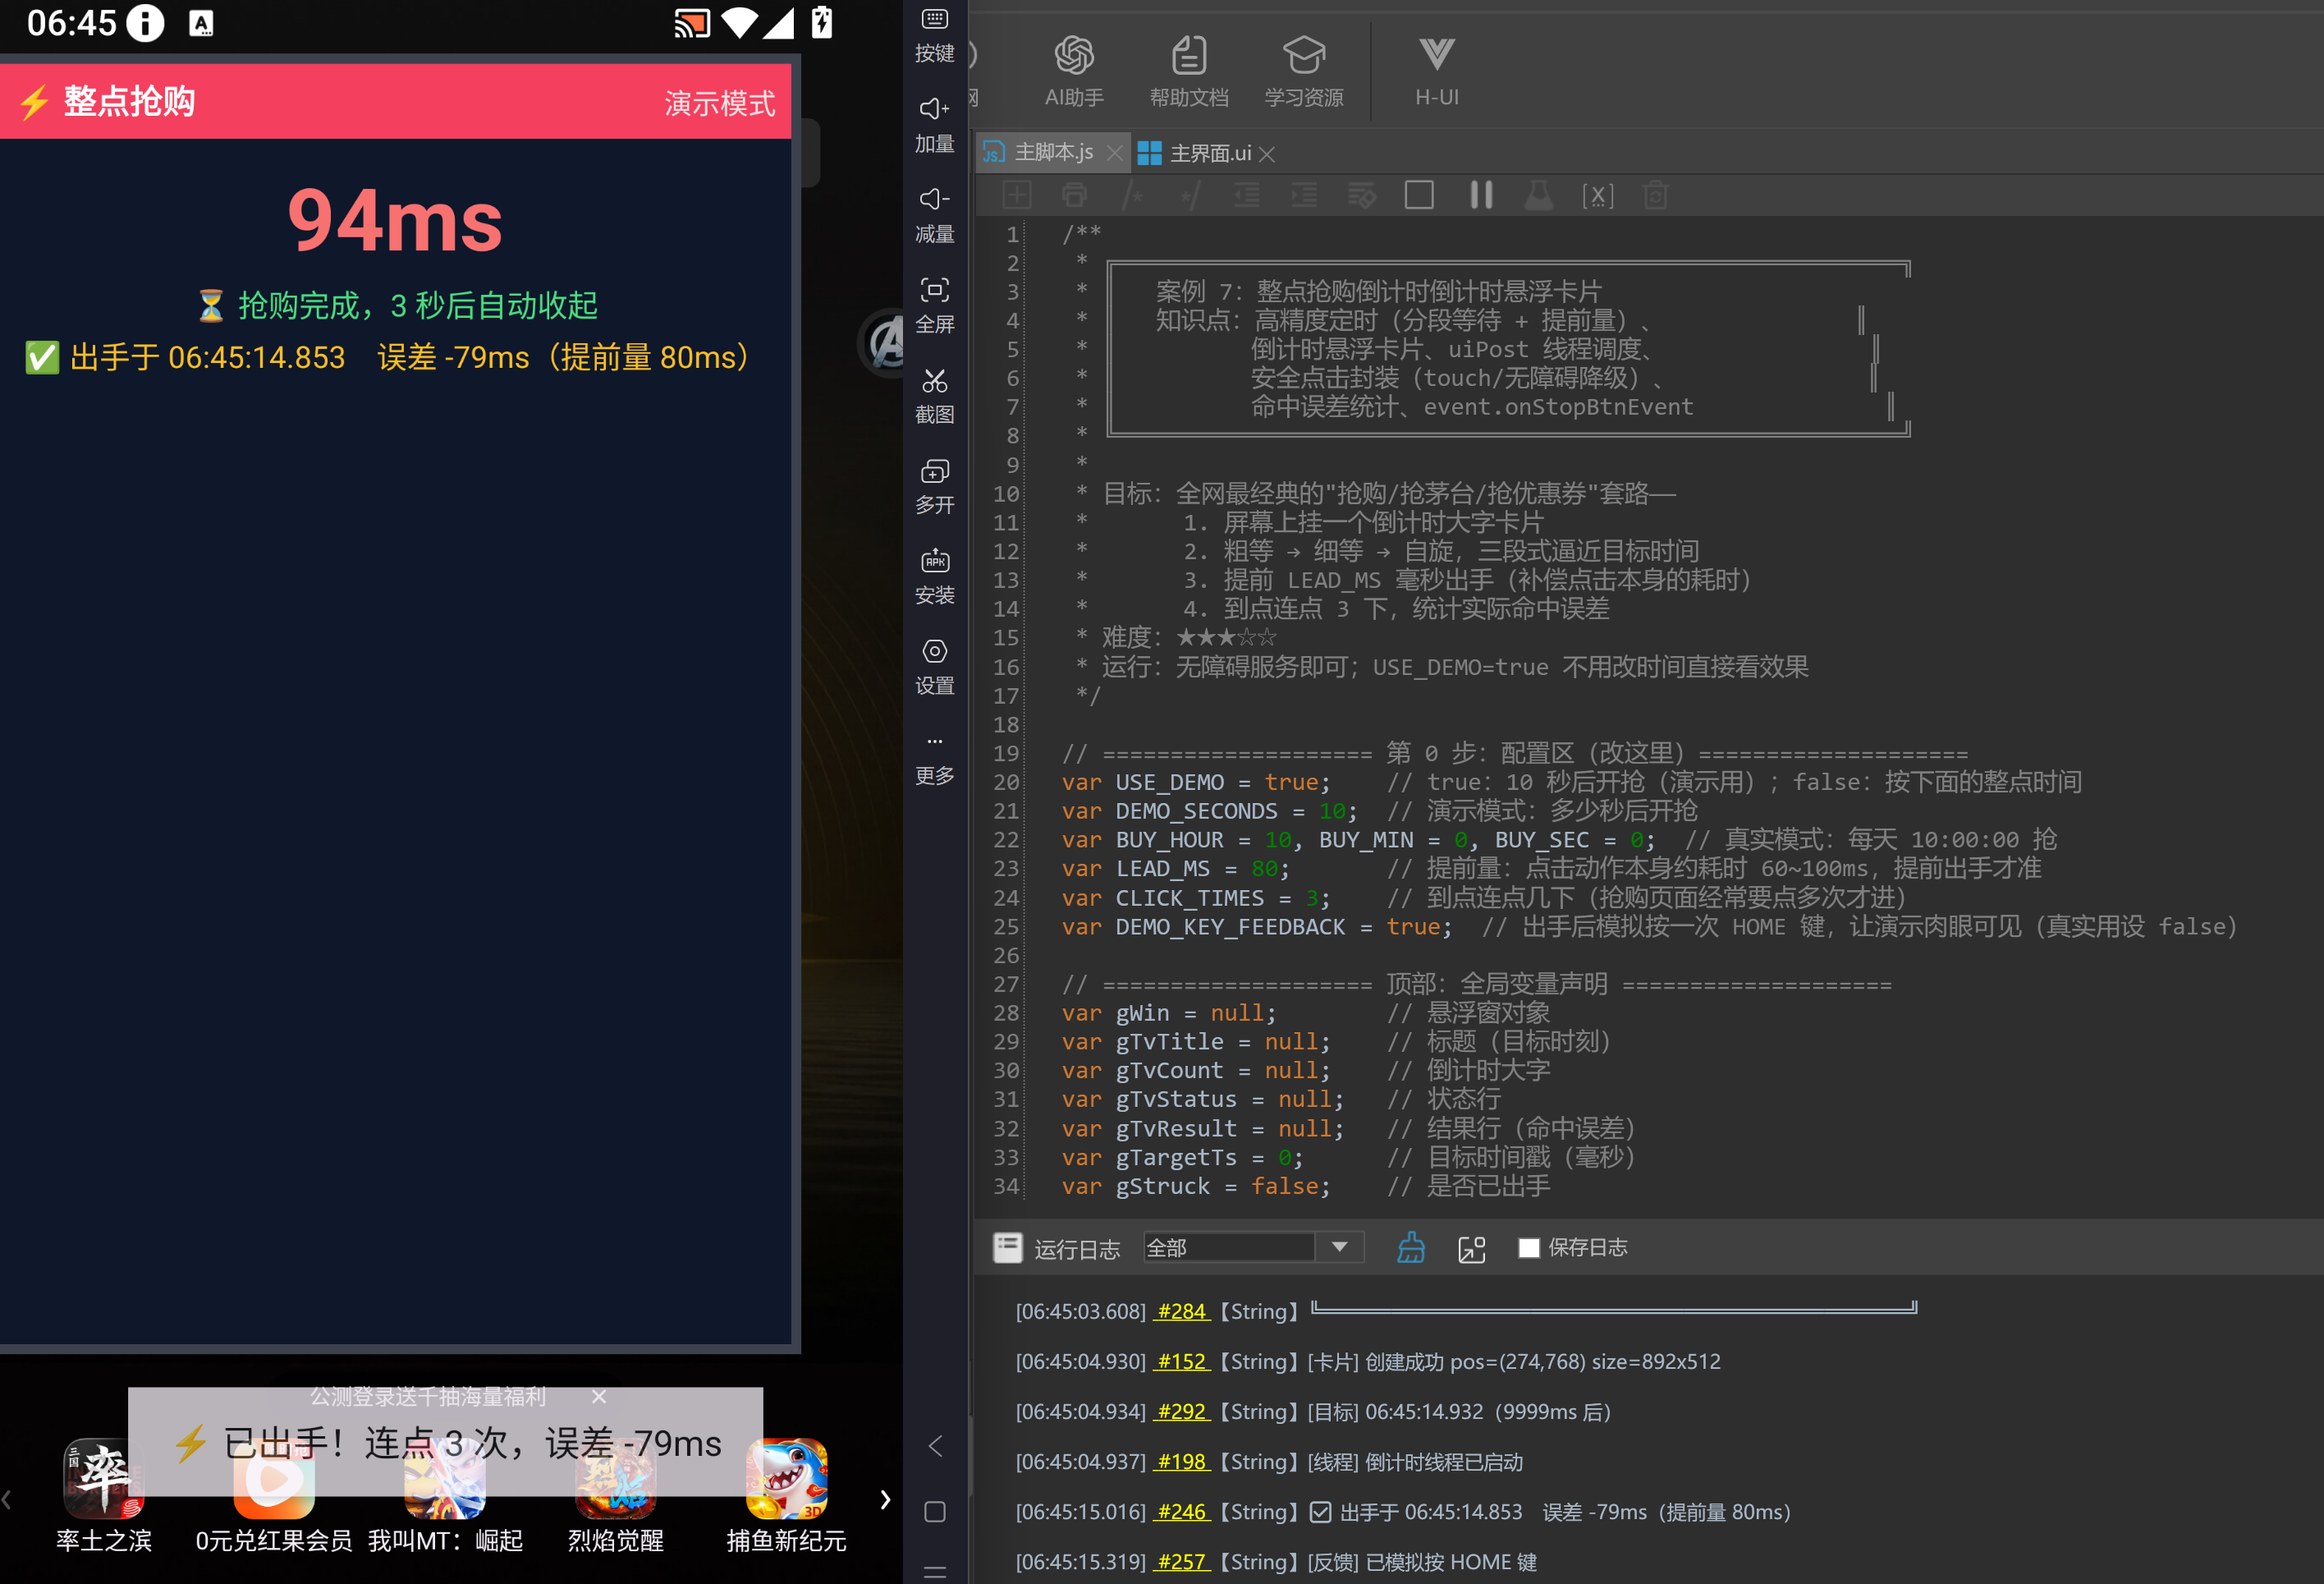Click the trash refresh icon in the editor toolbar

[x=1655, y=195]
